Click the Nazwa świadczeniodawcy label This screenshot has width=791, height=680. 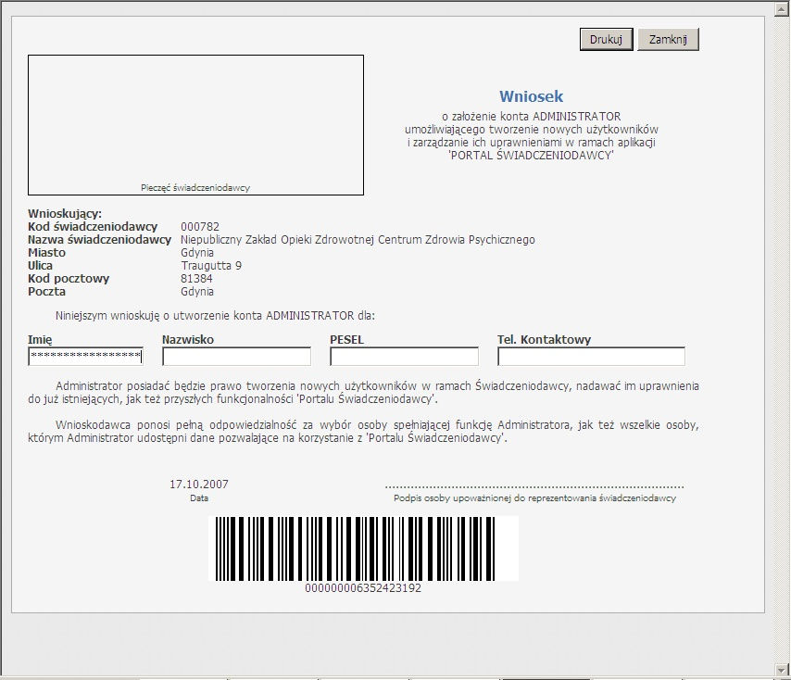99,240
